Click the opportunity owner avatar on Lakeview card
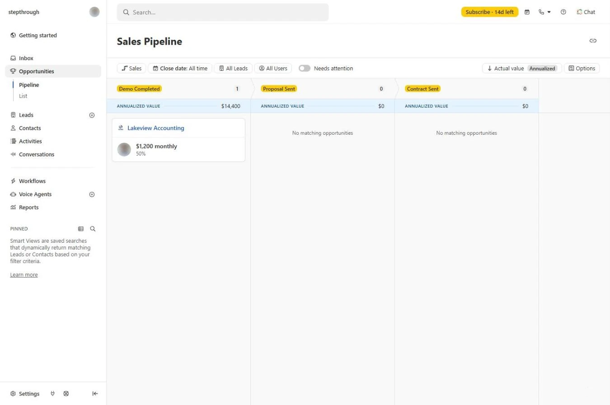Screen dimensions: 610x405 tap(124, 150)
